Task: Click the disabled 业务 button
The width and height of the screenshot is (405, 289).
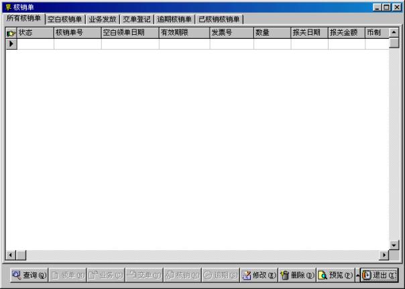Action: click(x=106, y=275)
